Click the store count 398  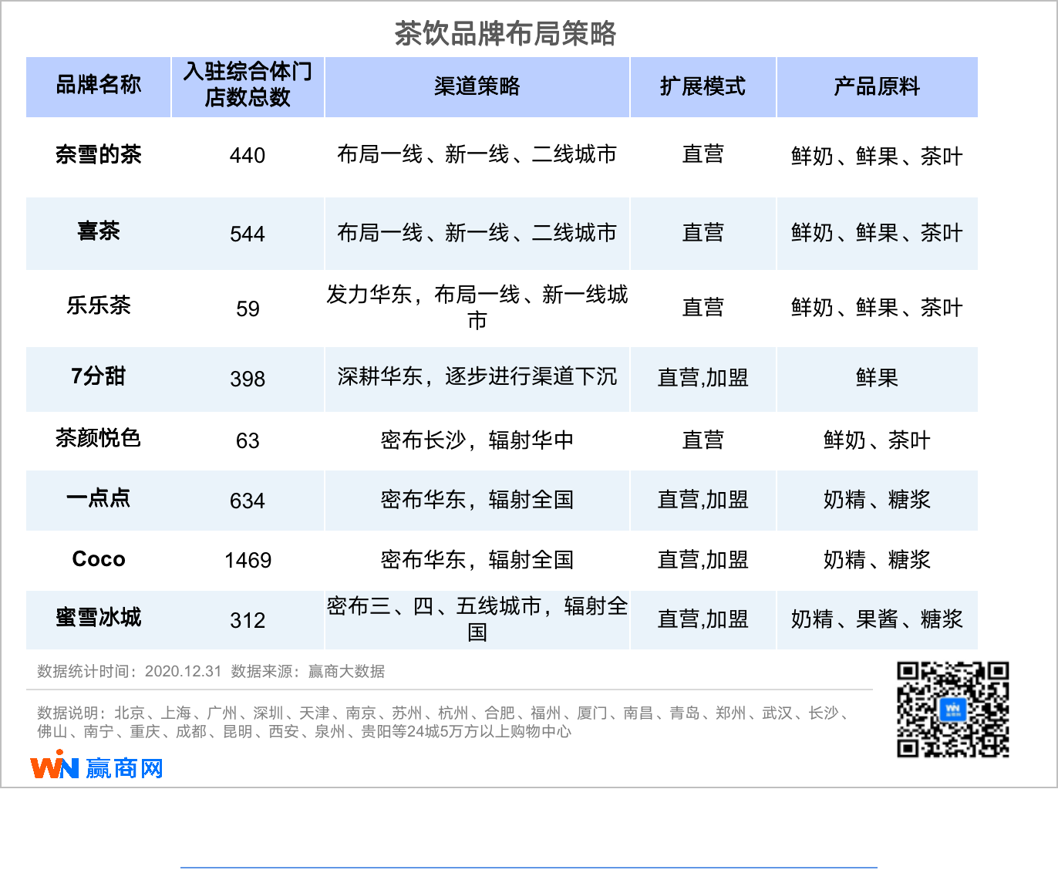(x=248, y=379)
